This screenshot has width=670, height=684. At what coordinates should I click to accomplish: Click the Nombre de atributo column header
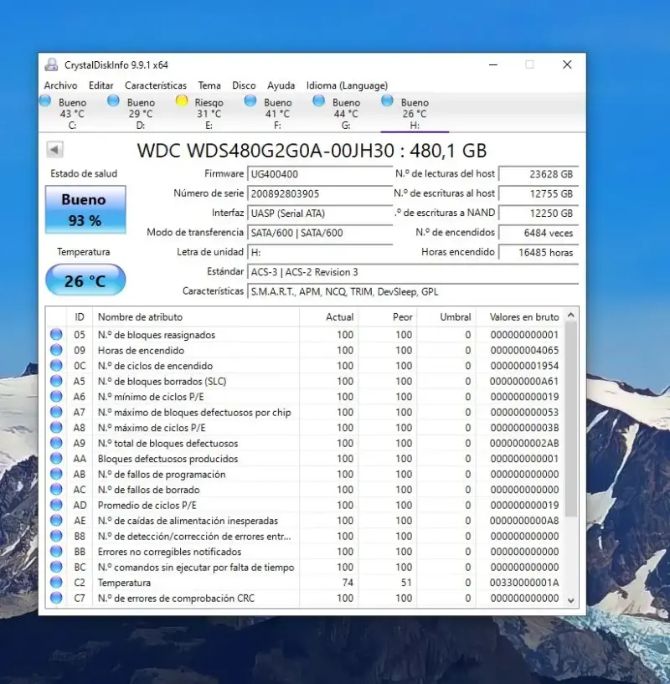click(x=196, y=317)
